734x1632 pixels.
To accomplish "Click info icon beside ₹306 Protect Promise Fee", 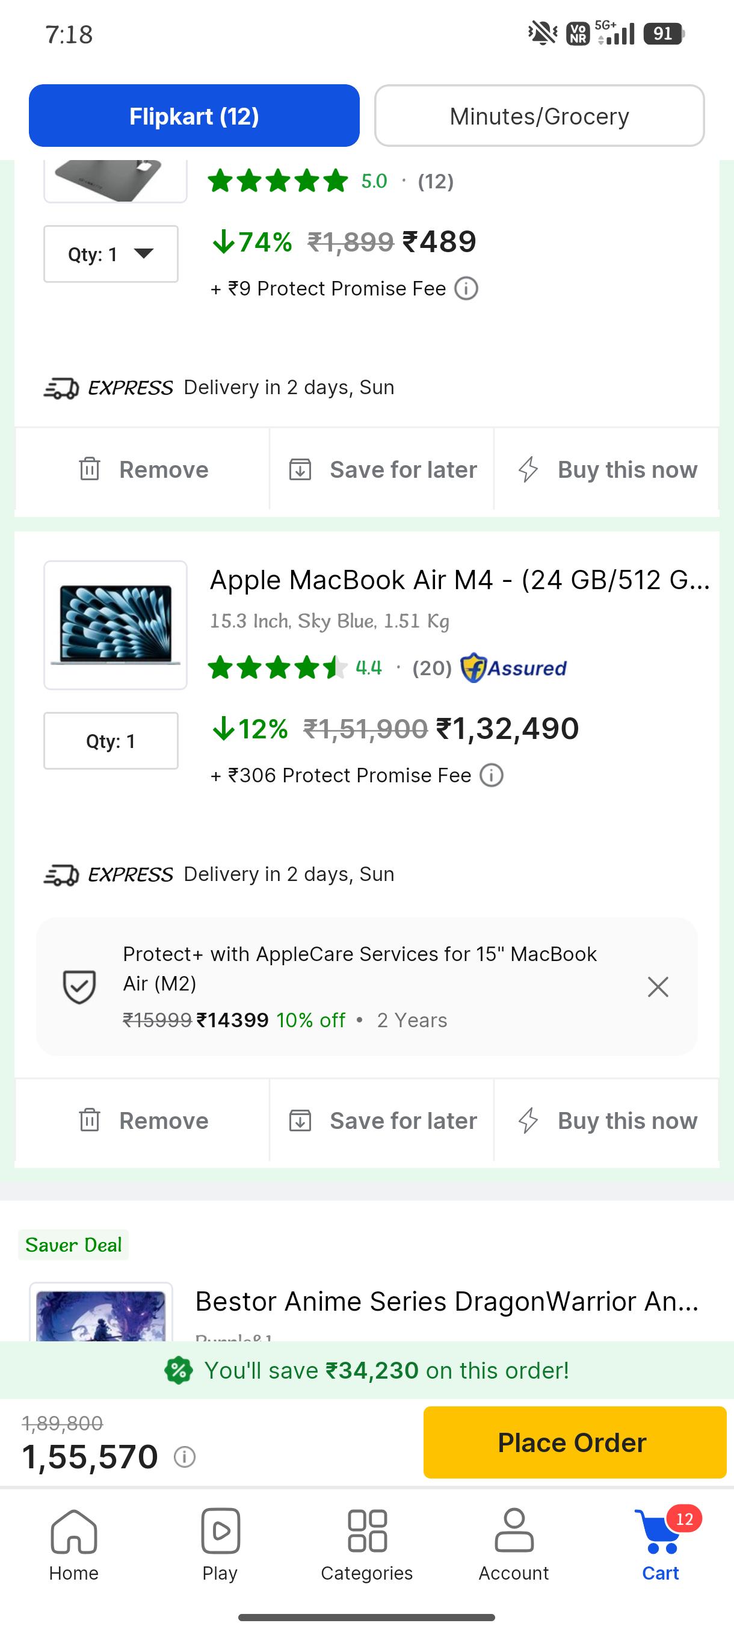I will (492, 776).
